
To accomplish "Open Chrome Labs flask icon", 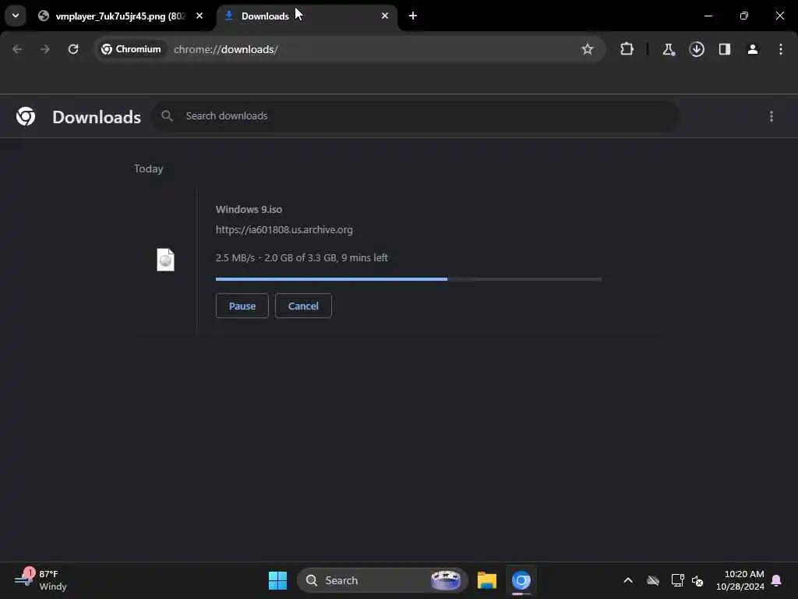I will click(668, 49).
